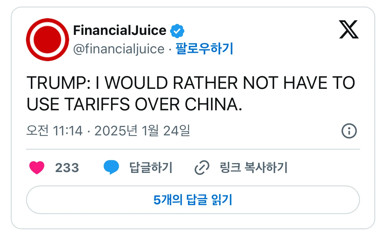Click the 2025년 1월 24일 date text
The image size is (386, 243).
coord(142,131)
